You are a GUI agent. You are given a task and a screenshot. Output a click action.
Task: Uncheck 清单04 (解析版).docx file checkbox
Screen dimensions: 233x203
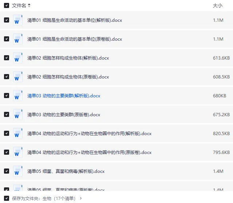(7, 133)
